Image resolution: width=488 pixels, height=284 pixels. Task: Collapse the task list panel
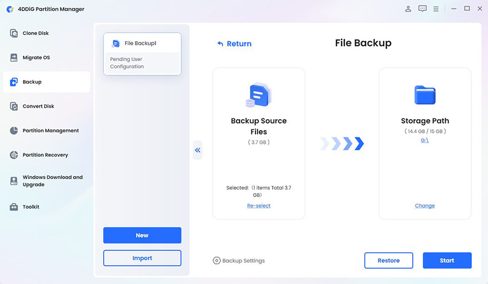[197, 150]
